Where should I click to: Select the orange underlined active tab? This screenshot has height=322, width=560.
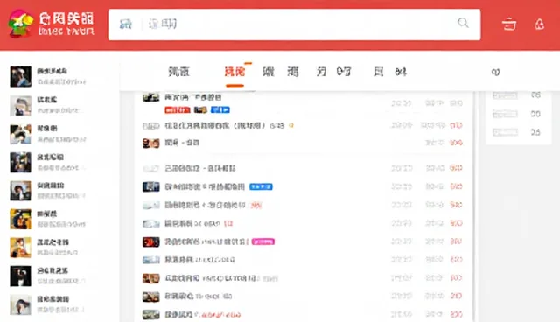[234, 72]
